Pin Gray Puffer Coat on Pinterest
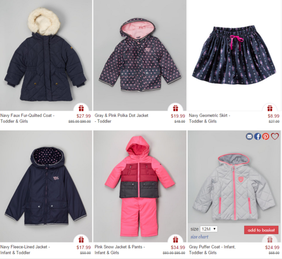 266,136
